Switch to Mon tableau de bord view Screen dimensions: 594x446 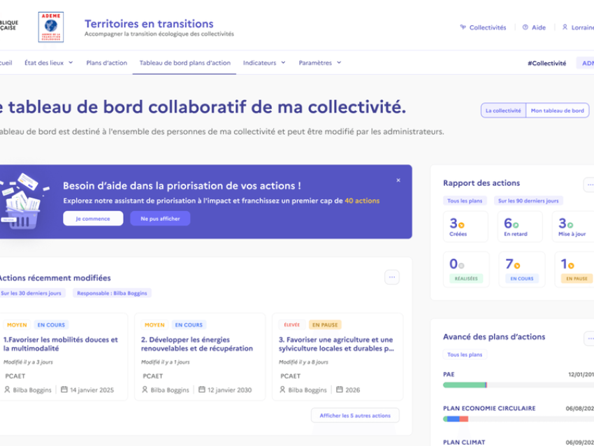(x=557, y=110)
